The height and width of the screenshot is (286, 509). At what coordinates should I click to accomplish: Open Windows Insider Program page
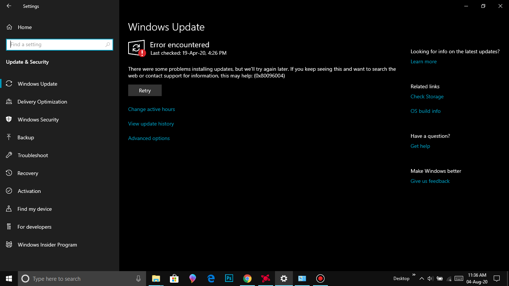(60, 245)
